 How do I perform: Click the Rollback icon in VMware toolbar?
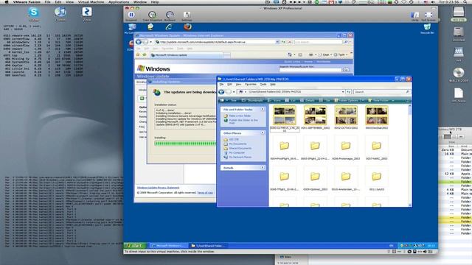(x=170, y=15)
